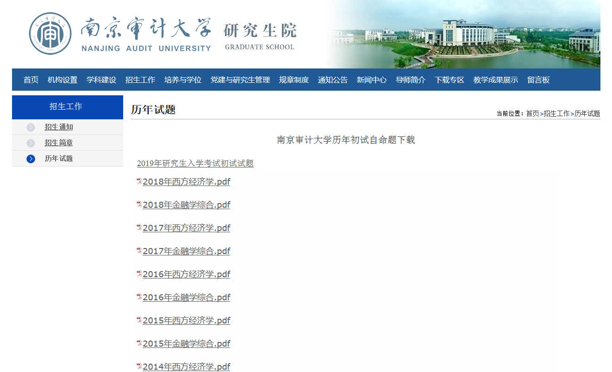The width and height of the screenshot is (612, 372).
Task: Click 招生工作 in the breadcrumb path
Action: tap(556, 114)
